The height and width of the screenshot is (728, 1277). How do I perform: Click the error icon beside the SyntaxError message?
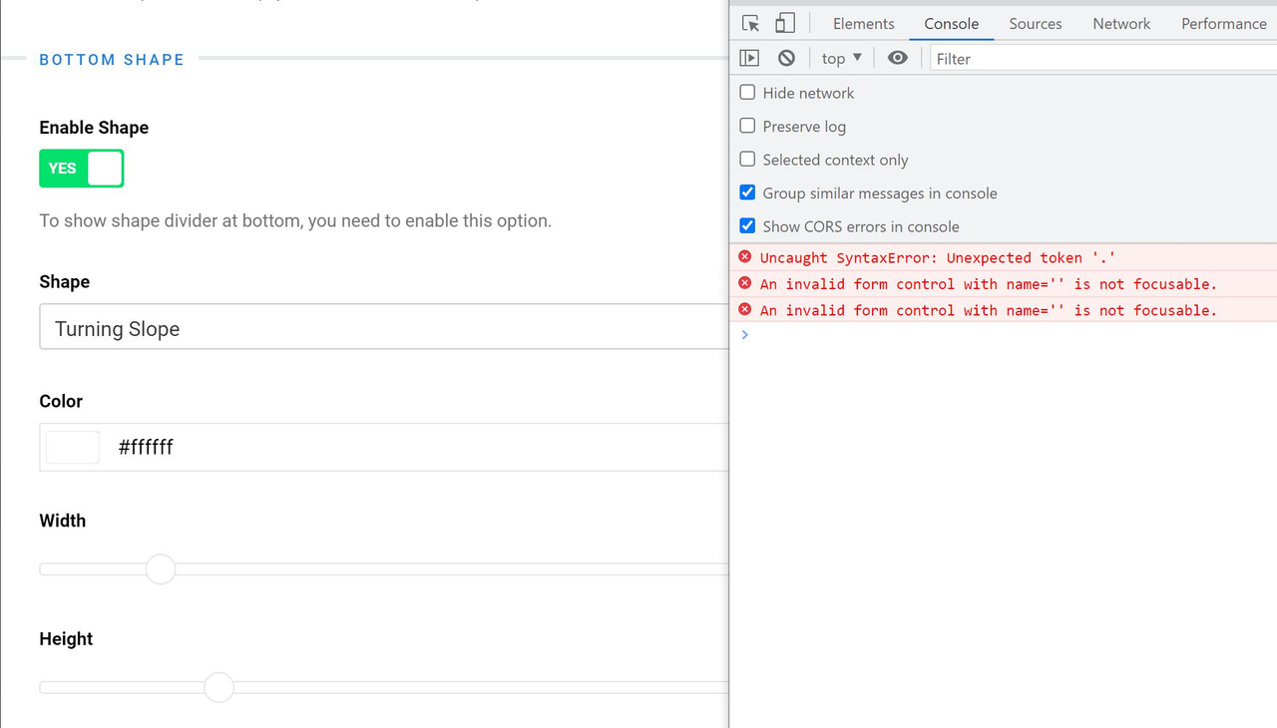pos(744,256)
